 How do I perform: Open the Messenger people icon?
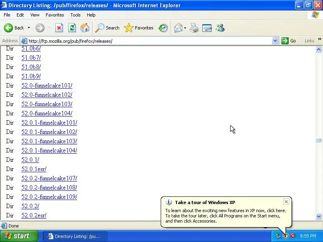click(x=220, y=28)
